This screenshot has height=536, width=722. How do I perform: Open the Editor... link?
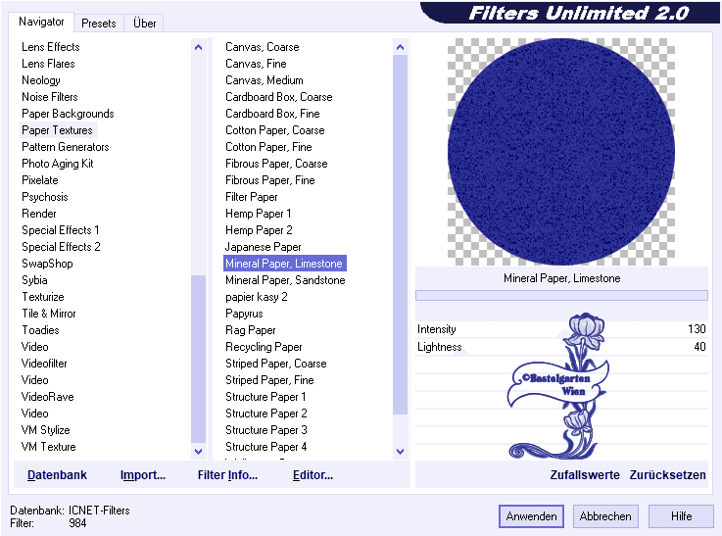point(313,474)
